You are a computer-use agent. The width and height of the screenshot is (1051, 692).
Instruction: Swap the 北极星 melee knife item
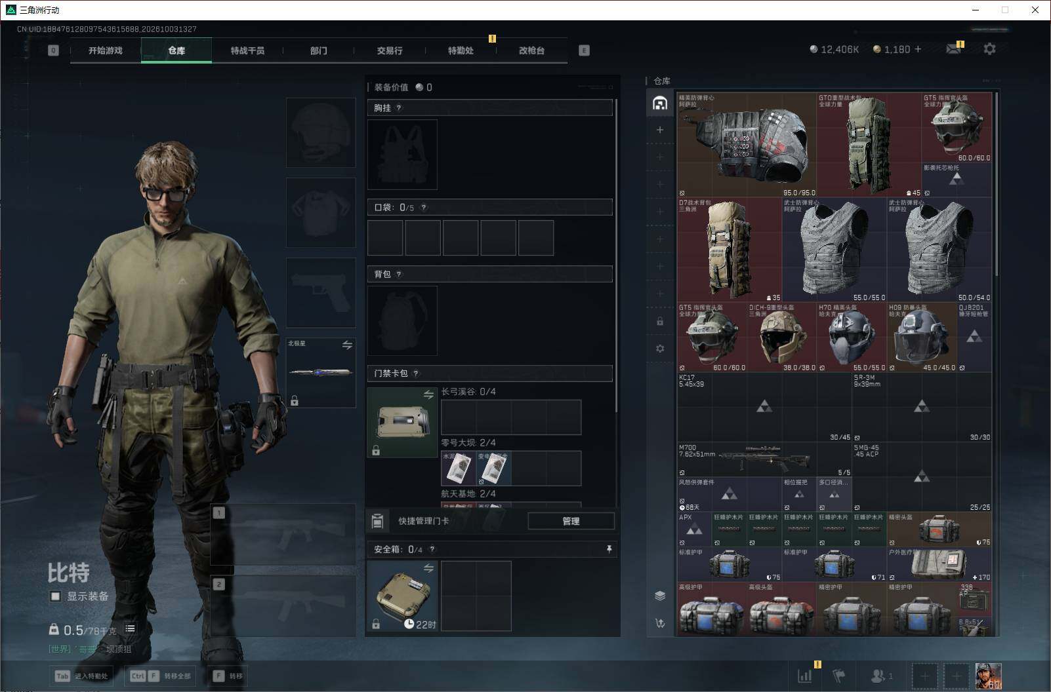(x=347, y=345)
